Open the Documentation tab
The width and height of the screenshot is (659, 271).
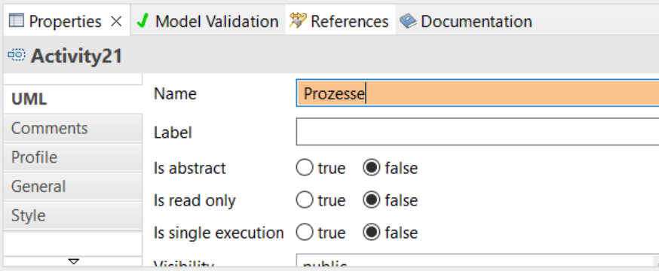(466, 21)
